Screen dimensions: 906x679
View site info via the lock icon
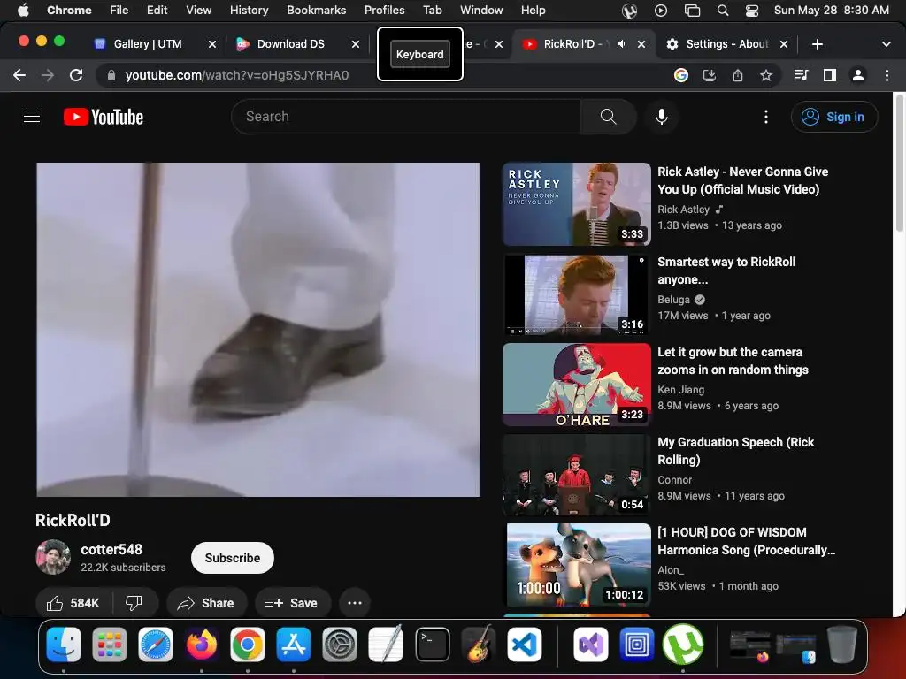(111, 75)
